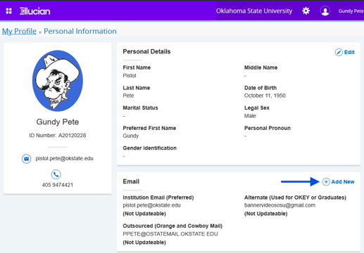Click the Email section heading
This screenshot has width=364, height=253.
tap(131, 181)
